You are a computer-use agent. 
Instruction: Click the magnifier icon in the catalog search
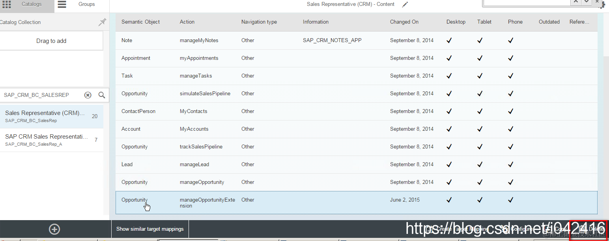click(102, 95)
